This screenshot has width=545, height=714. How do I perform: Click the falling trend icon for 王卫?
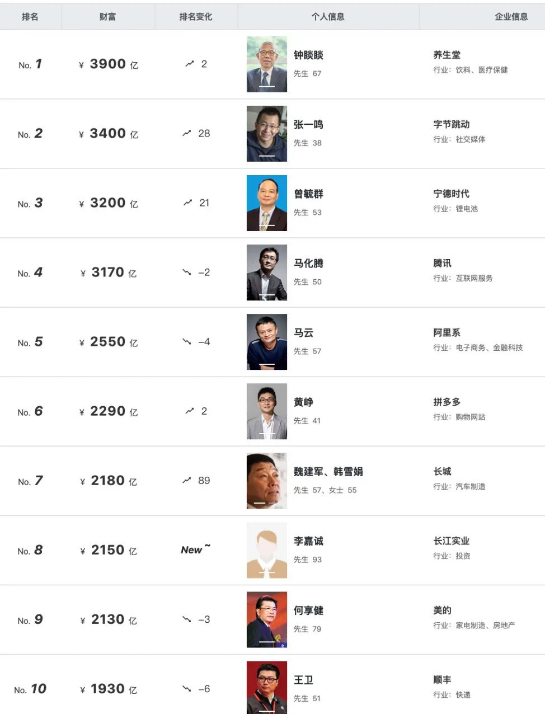pos(187,688)
